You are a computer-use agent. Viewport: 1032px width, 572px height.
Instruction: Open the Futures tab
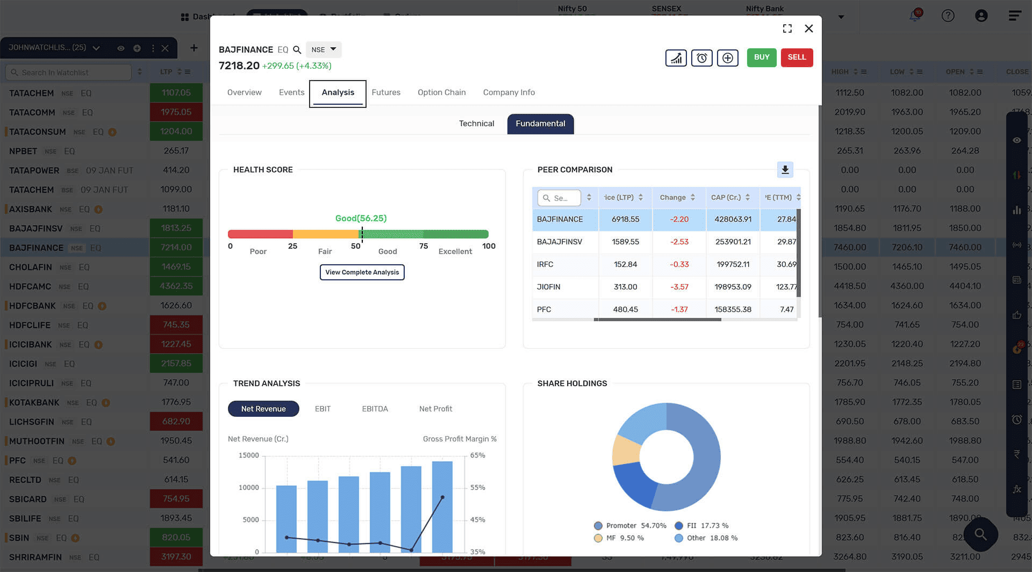click(x=386, y=92)
